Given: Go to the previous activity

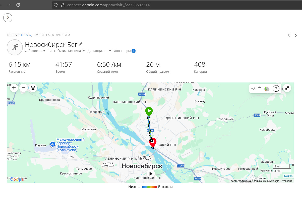Looking at the screenshot, I should click(x=289, y=35).
